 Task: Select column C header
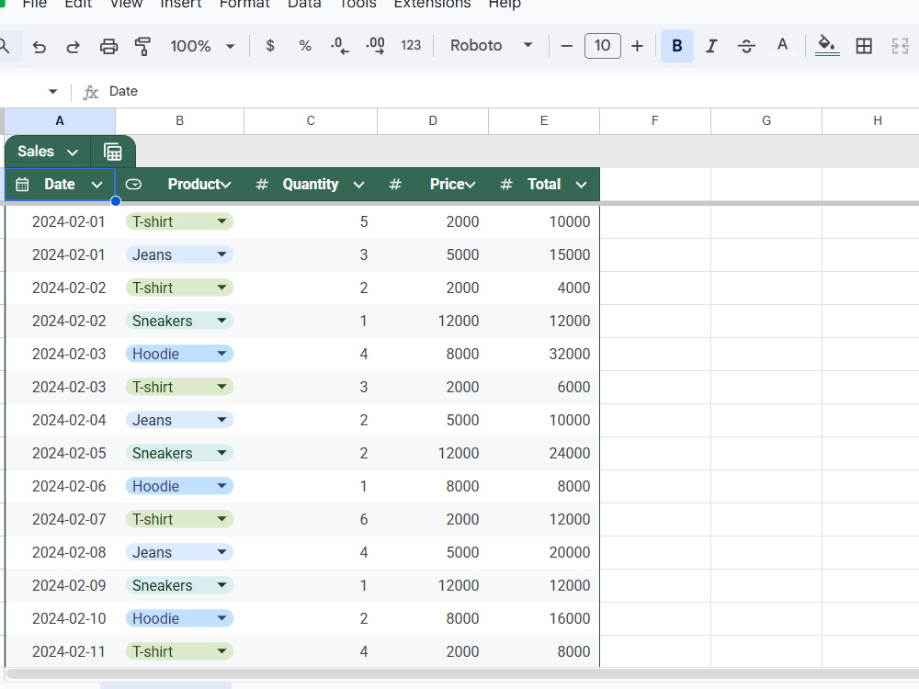point(311,121)
